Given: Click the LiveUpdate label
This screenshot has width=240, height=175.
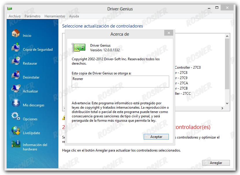Looking at the screenshot, I should point(32,133).
